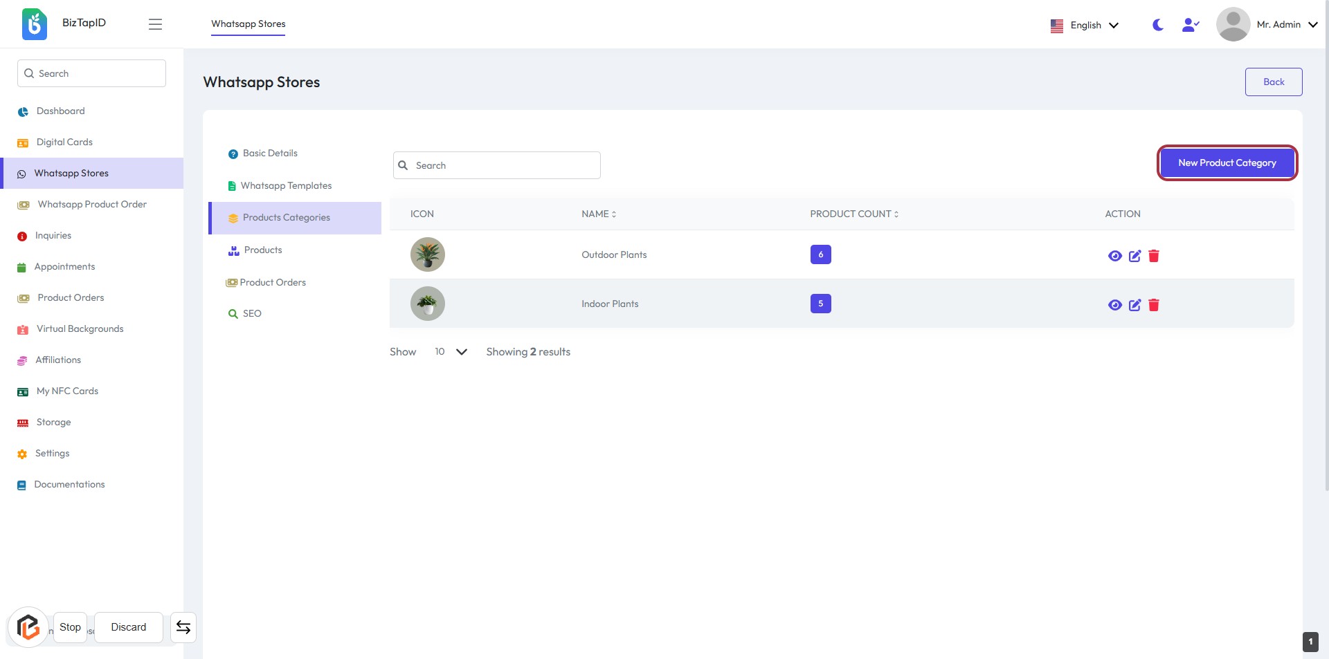
Task: View Indoor Plants with eye icon
Action: pyautogui.click(x=1114, y=305)
